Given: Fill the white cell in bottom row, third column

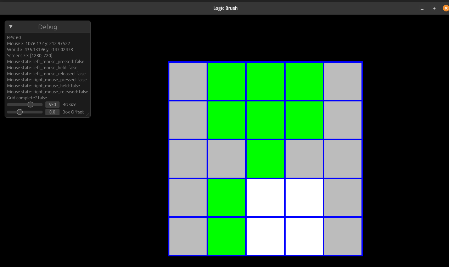Looking at the screenshot, I should click(x=265, y=236).
